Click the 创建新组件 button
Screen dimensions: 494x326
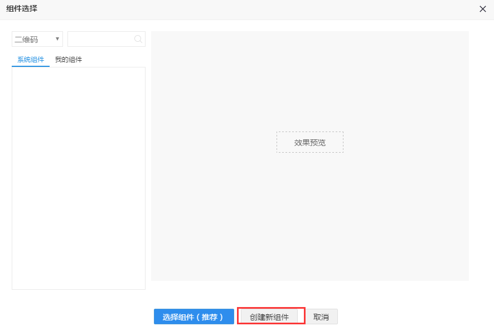pos(269,317)
